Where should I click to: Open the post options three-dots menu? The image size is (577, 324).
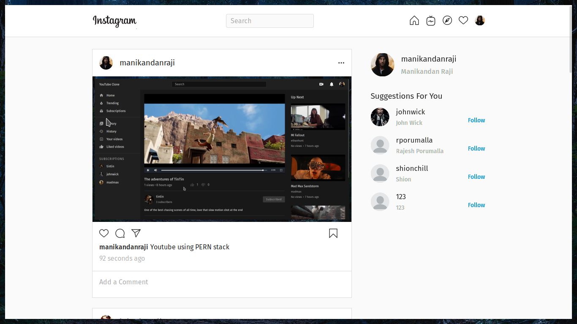[341, 63]
